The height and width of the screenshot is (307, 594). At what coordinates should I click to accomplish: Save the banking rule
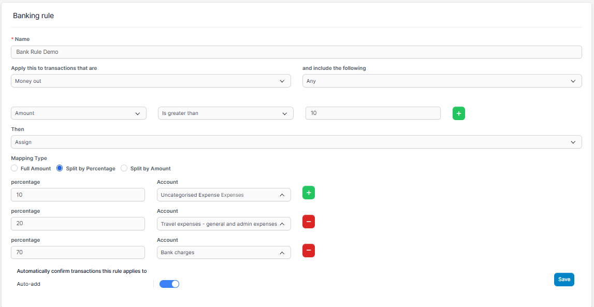(x=564, y=279)
